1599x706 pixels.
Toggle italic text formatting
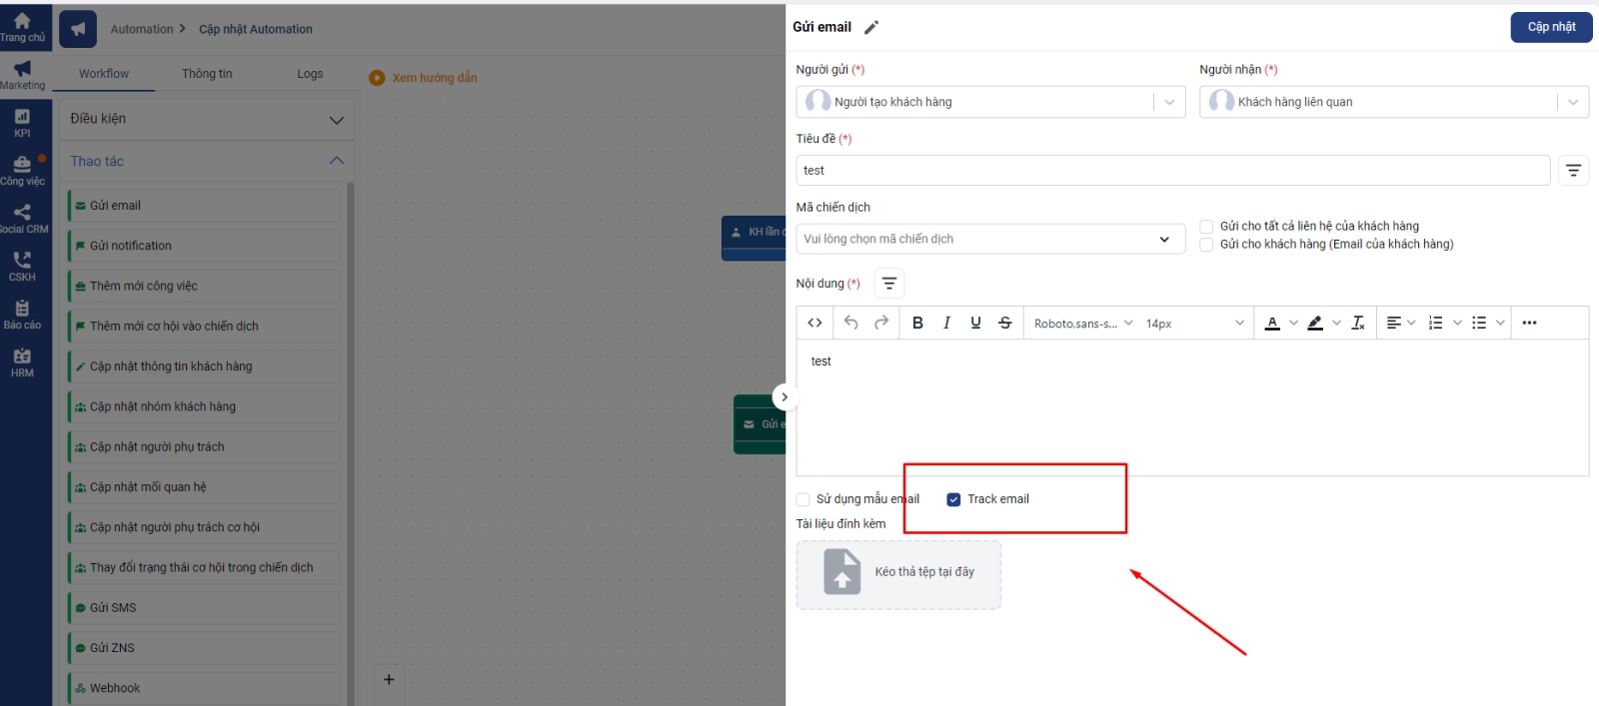point(946,323)
